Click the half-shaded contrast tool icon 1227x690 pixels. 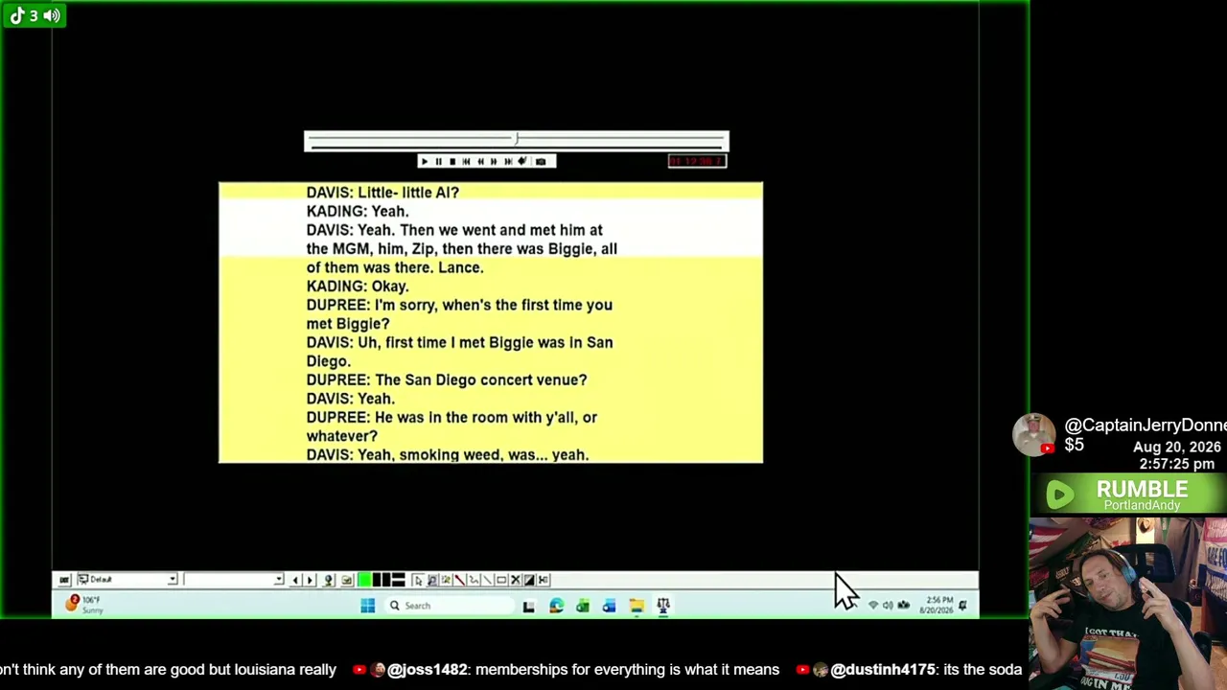click(x=529, y=579)
